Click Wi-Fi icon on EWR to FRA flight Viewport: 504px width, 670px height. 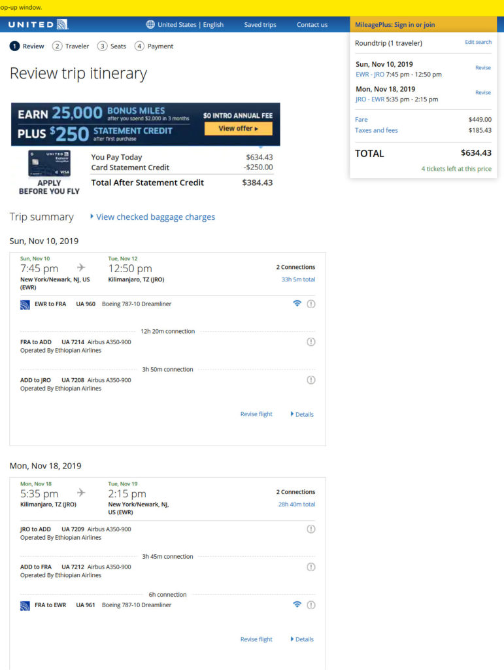[x=297, y=304]
